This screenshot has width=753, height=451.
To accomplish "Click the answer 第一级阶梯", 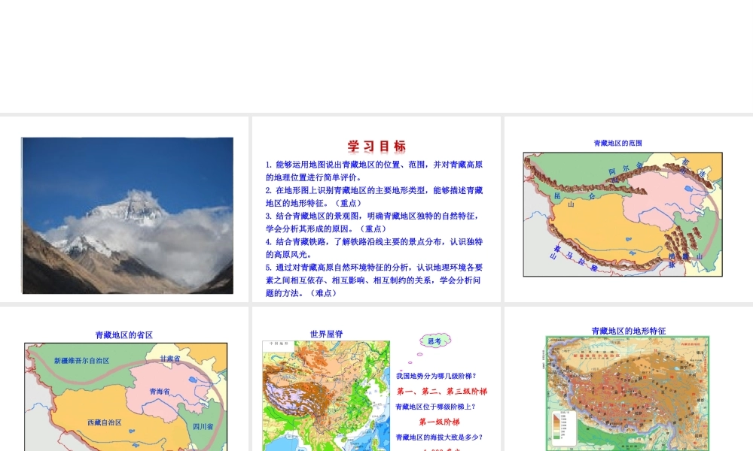I will pos(440,422).
